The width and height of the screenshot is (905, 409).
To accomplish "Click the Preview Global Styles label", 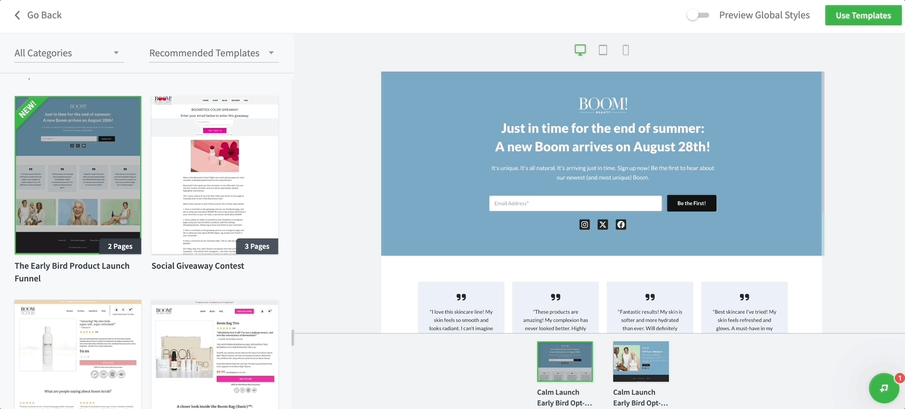I will pyautogui.click(x=764, y=15).
